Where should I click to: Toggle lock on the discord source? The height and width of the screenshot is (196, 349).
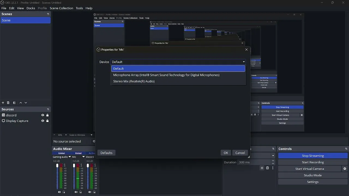click(x=47, y=115)
